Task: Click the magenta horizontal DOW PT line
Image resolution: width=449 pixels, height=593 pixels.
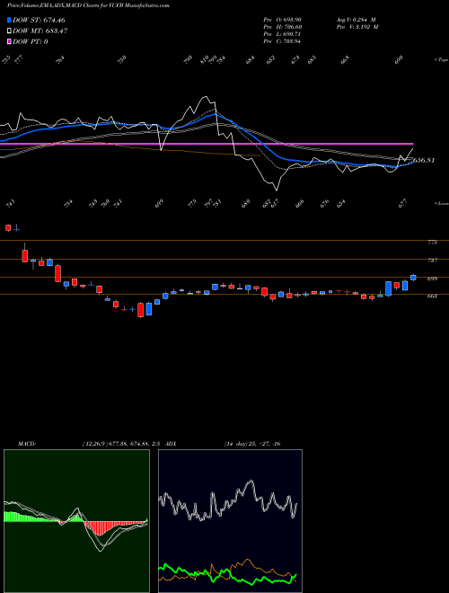Action: (207, 144)
